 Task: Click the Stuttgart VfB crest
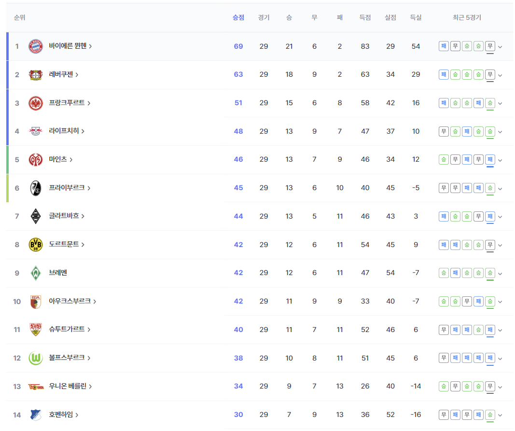tap(35, 330)
